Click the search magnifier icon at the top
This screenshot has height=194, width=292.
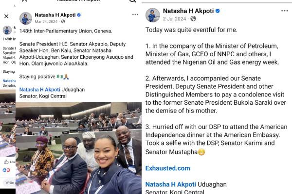[x=132, y=1]
